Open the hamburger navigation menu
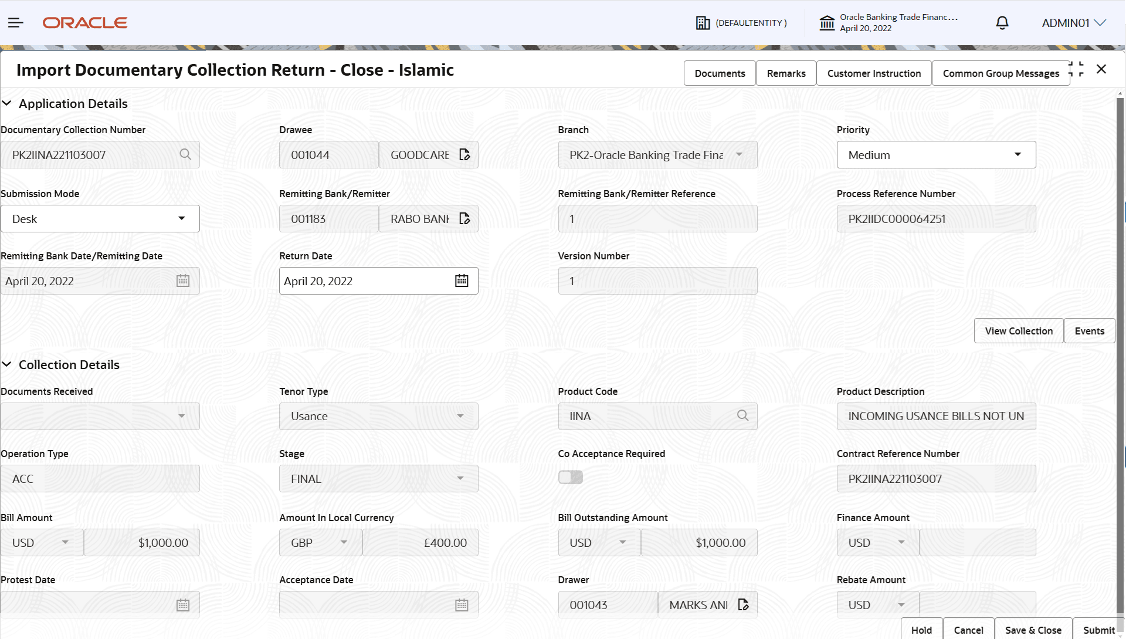This screenshot has height=639, width=1126. click(x=16, y=23)
